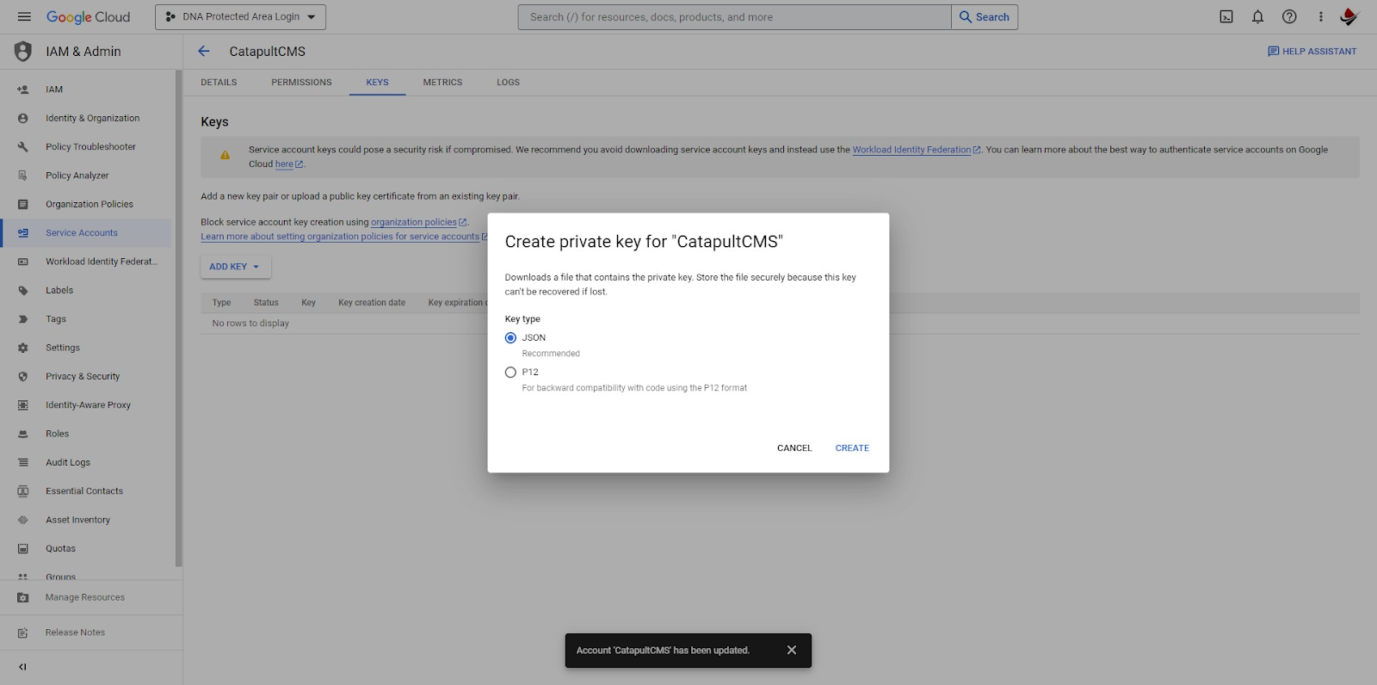Open the user account avatar

(x=1349, y=17)
